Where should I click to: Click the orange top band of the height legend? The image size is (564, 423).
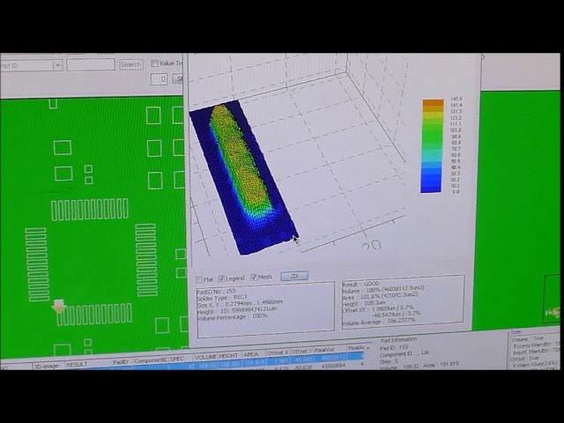pos(433,103)
